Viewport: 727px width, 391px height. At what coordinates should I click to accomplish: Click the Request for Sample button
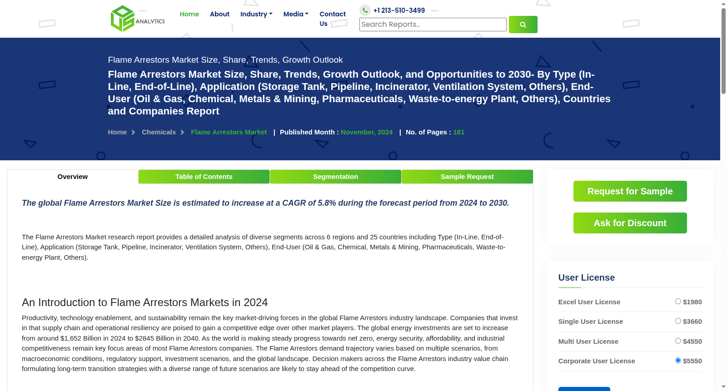coord(630,191)
